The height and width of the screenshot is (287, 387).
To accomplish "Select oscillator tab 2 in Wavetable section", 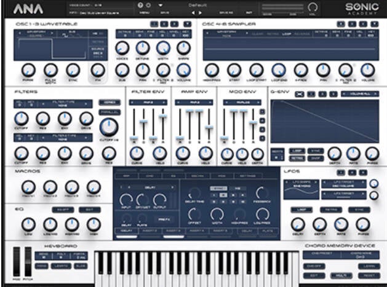I will click(164, 24).
